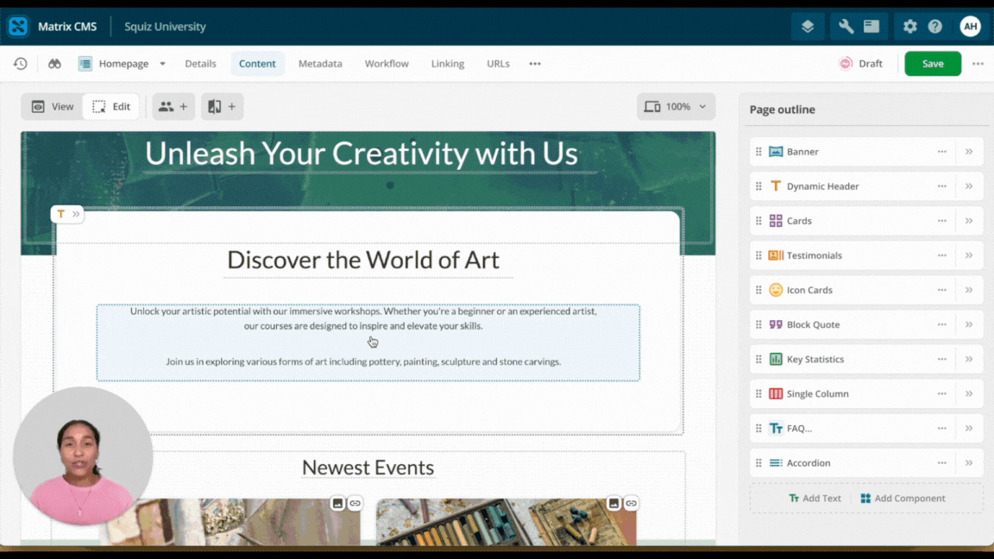Image resolution: width=994 pixels, height=559 pixels.
Task: Click the Banner component icon in outline
Action: point(776,152)
